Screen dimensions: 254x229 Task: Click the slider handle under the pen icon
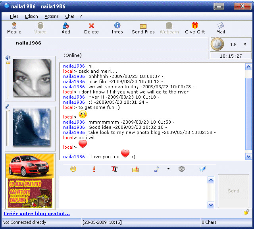(8, 111)
